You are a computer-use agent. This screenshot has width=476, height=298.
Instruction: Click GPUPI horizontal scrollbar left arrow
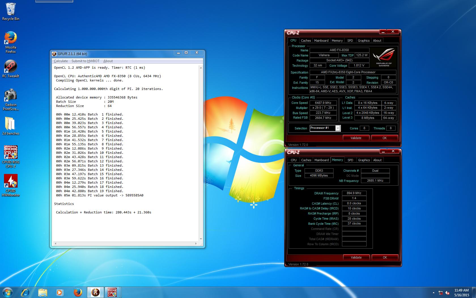click(x=56, y=244)
